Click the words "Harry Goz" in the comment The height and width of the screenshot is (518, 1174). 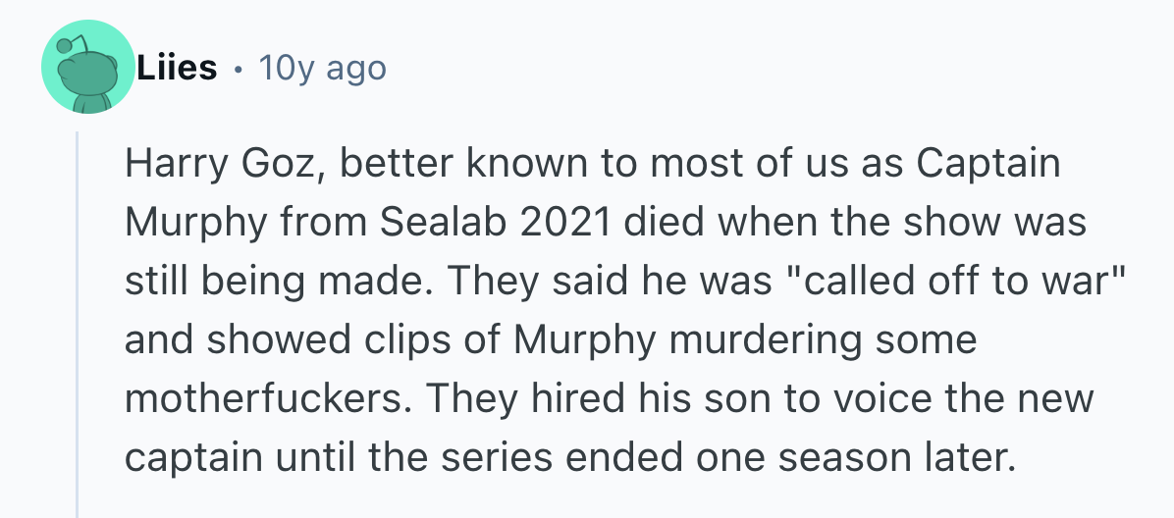(223, 164)
